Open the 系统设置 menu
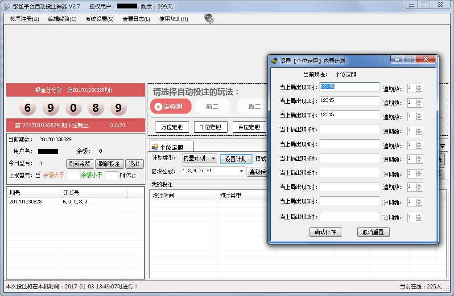 tap(99, 19)
